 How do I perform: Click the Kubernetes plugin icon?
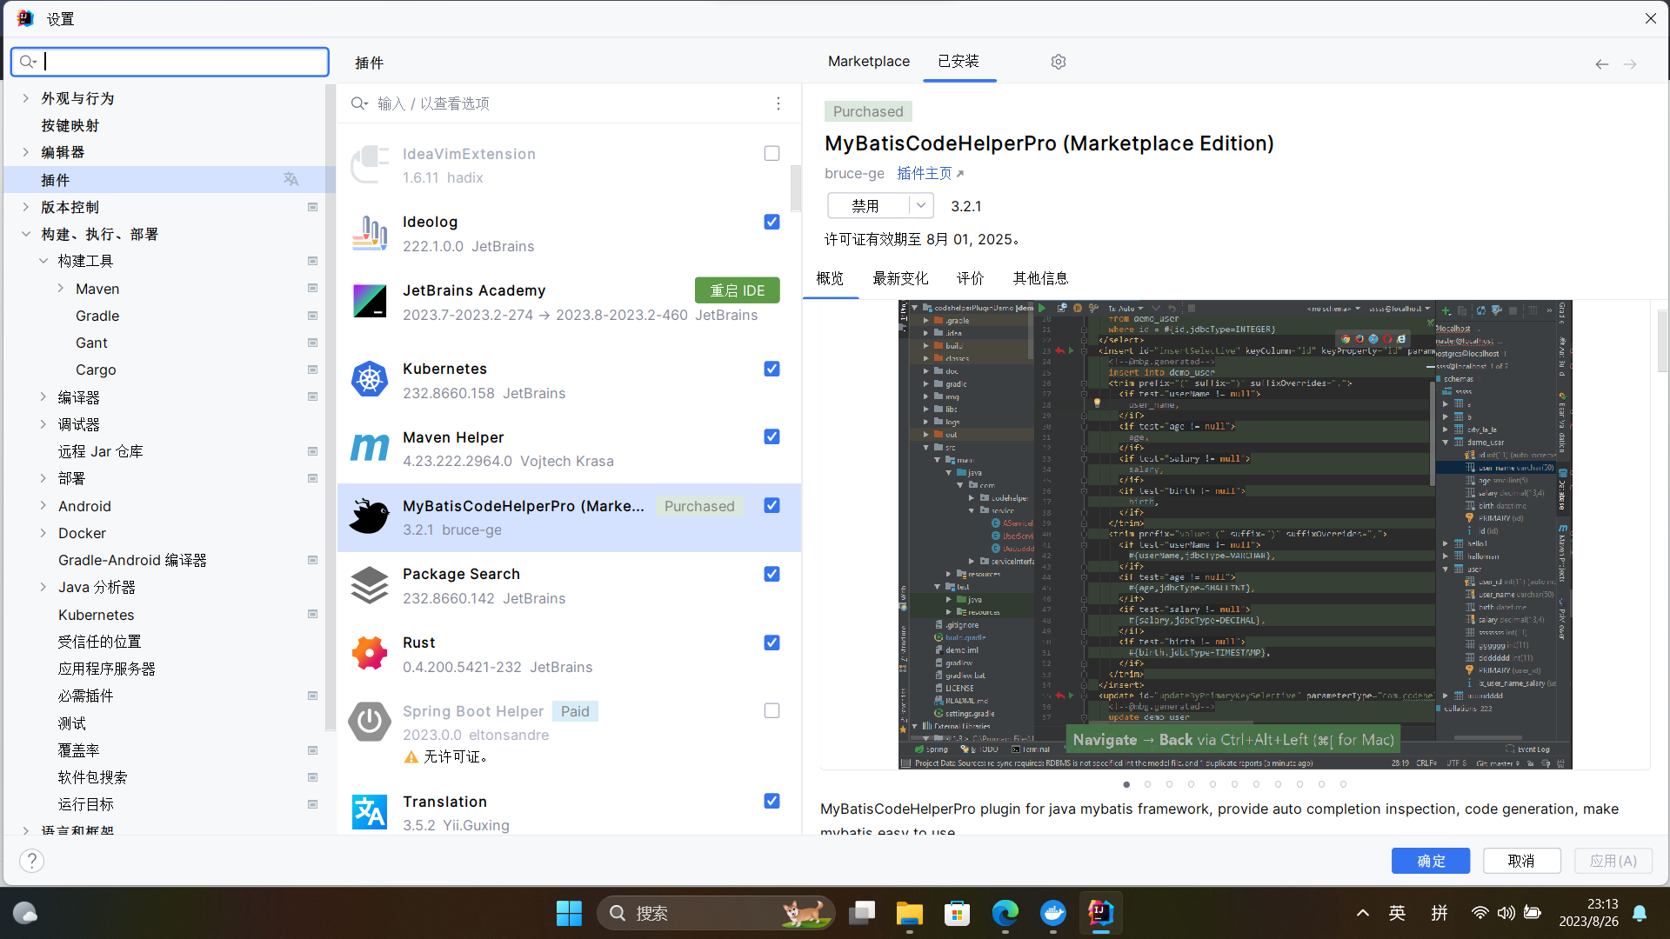click(x=370, y=380)
